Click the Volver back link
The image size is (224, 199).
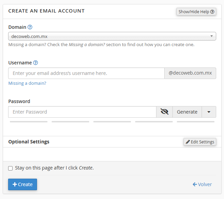pos(202,184)
